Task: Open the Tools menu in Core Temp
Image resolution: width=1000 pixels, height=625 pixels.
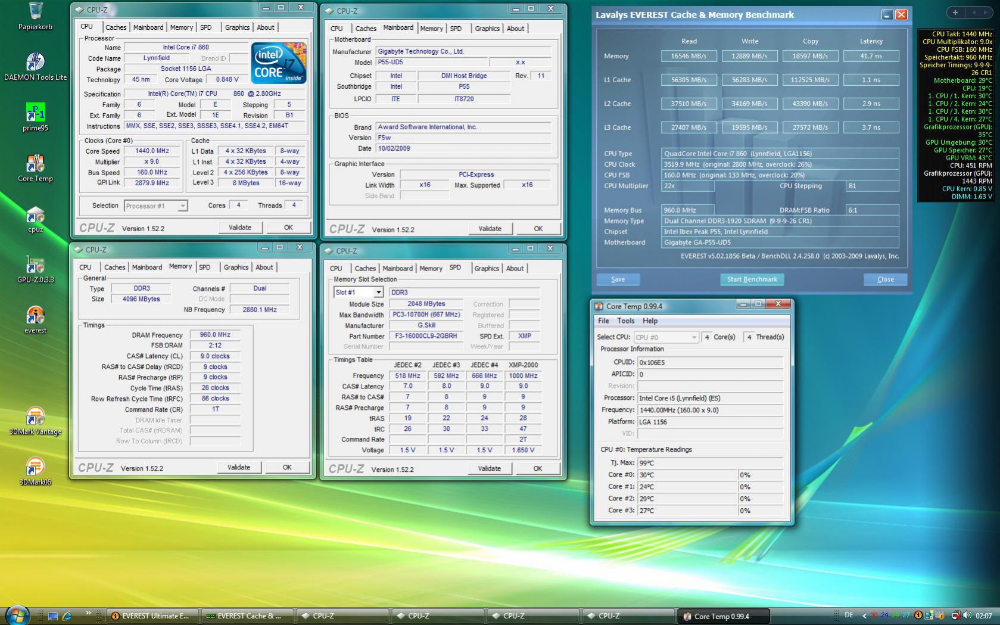Action: point(625,321)
